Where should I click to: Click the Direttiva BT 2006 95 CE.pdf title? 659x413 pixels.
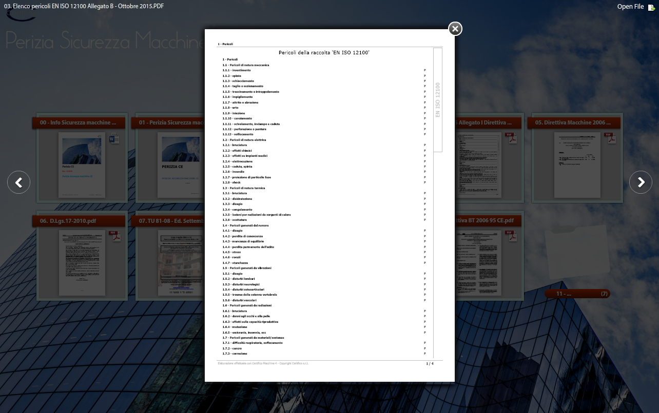coord(488,221)
